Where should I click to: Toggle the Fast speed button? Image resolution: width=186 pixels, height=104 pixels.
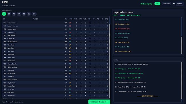[157, 4]
